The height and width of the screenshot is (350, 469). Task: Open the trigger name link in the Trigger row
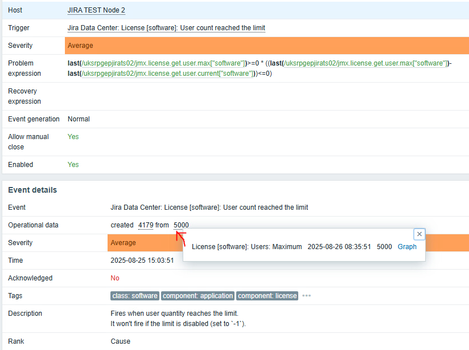coord(166,28)
